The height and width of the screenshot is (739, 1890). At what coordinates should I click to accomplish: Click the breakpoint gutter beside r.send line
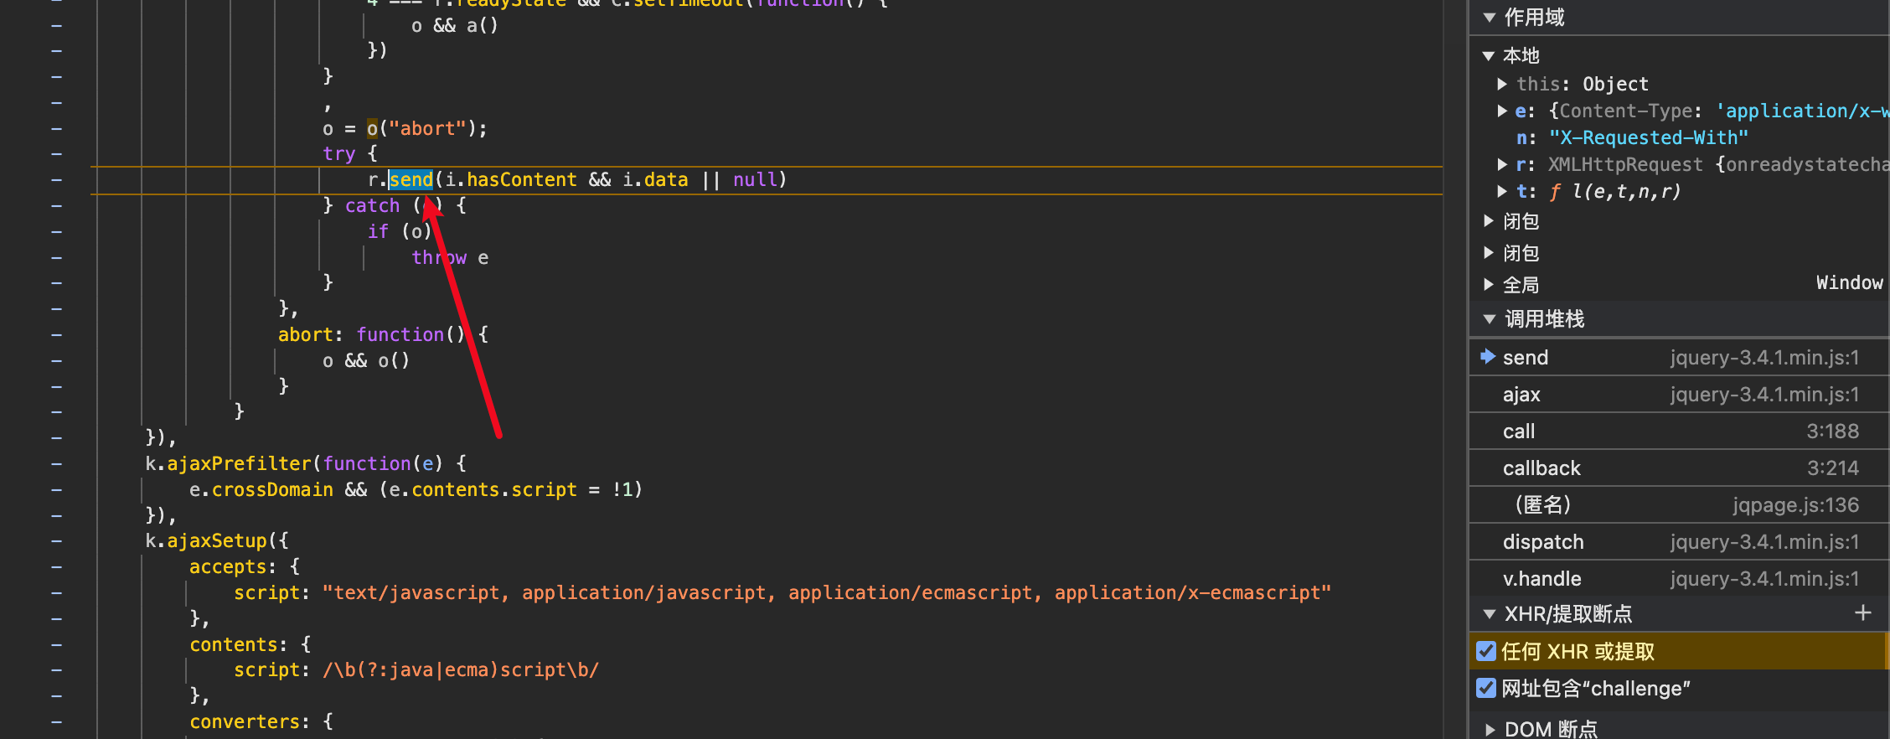pos(56,180)
